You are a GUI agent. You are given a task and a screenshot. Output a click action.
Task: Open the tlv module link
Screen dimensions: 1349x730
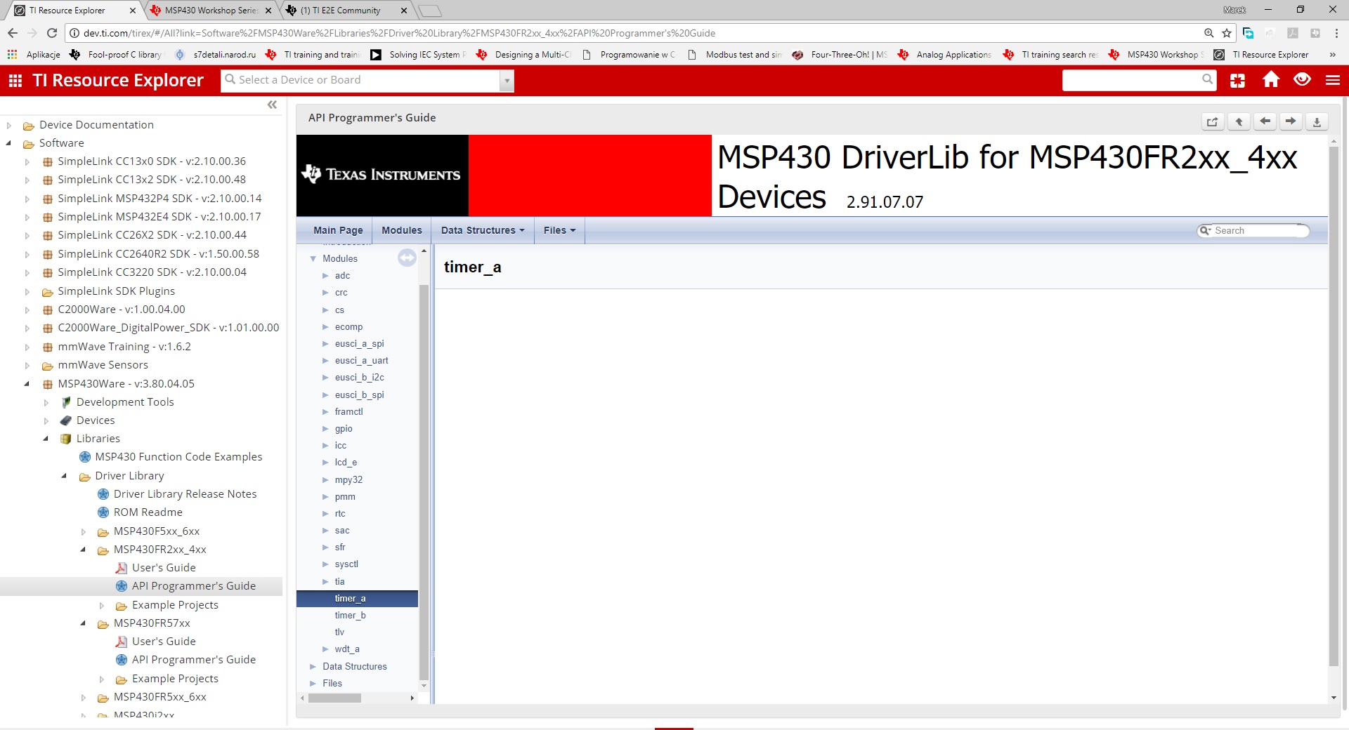click(339, 632)
